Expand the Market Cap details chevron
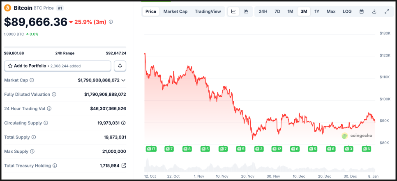The image size is (397, 181). pyautogui.click(x=123, y=80)
